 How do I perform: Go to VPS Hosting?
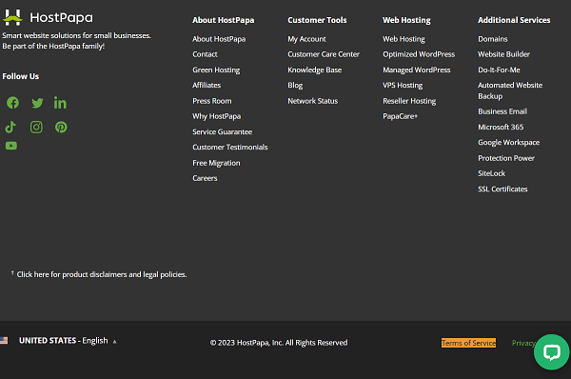[x=403, y=86]
